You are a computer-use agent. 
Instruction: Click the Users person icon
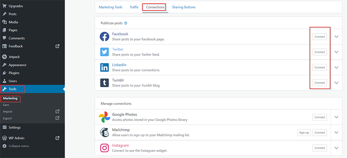point(4,81)
